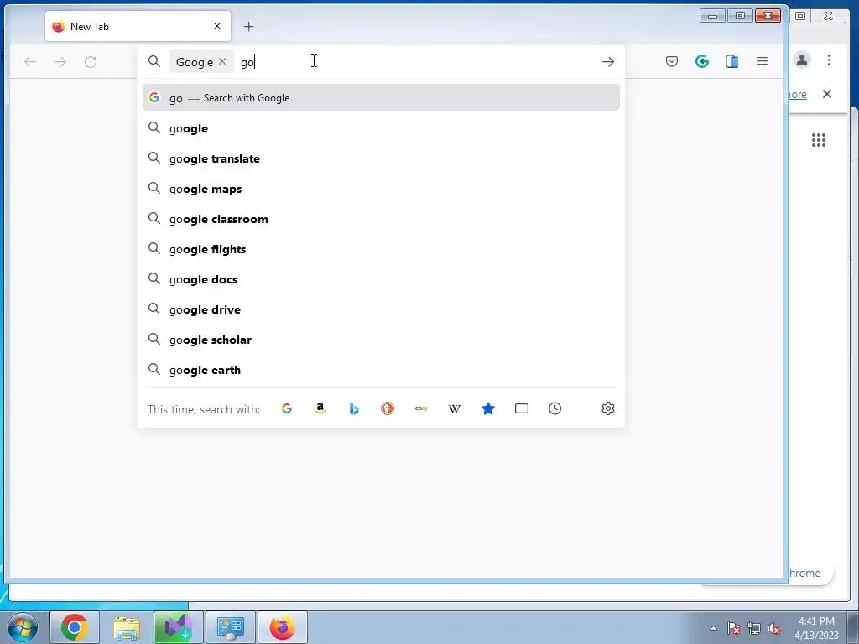Select the 'google flights' suggestion
The image size is (859, 644).
(381, 248)
